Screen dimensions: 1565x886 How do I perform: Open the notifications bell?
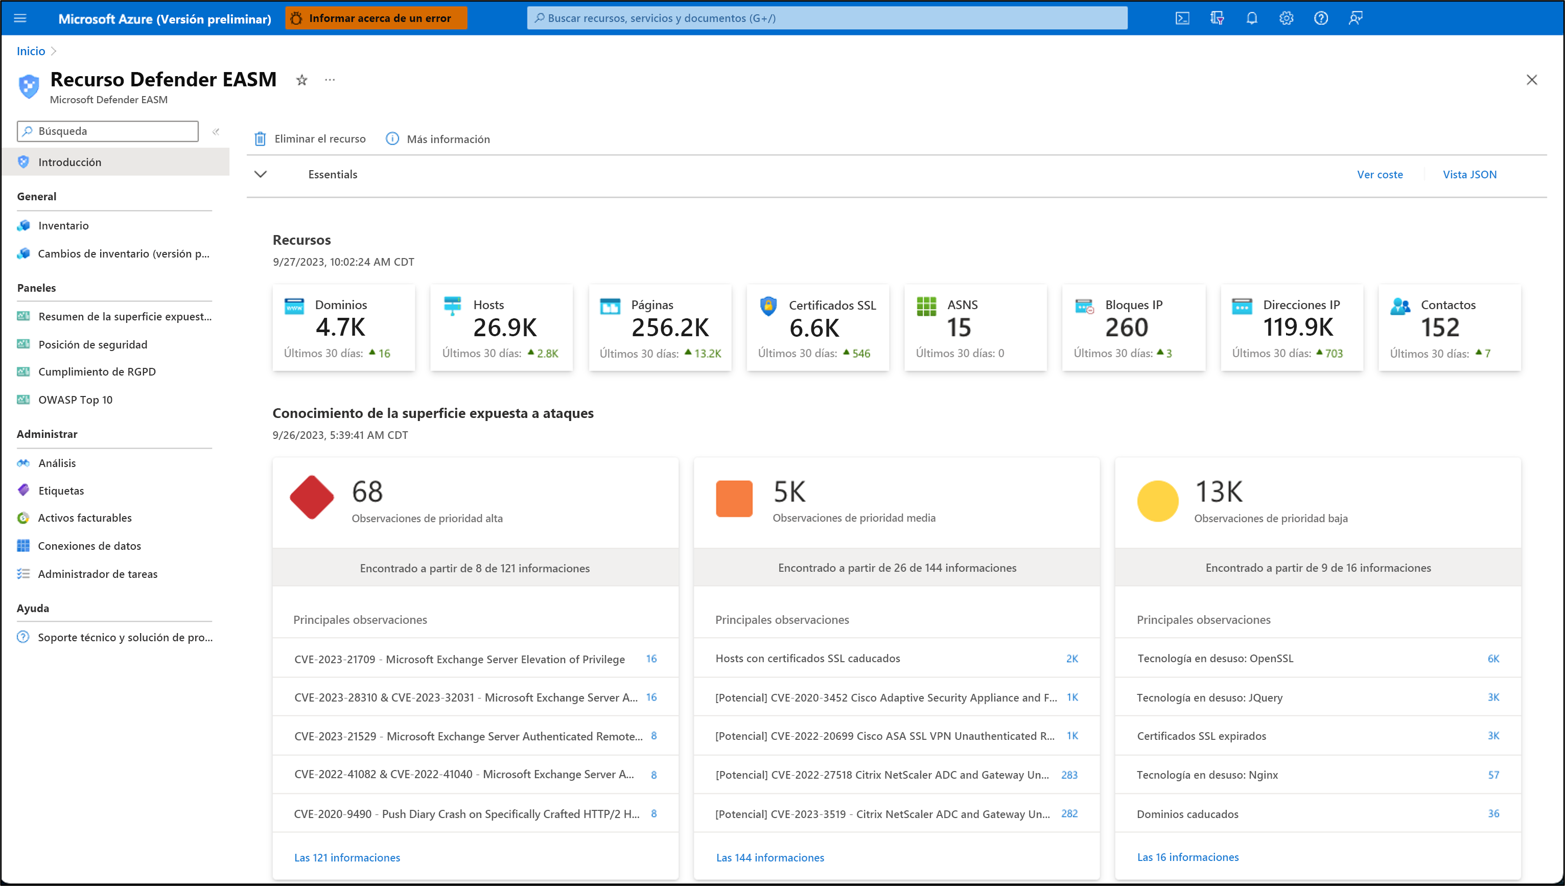(1251, 18)
